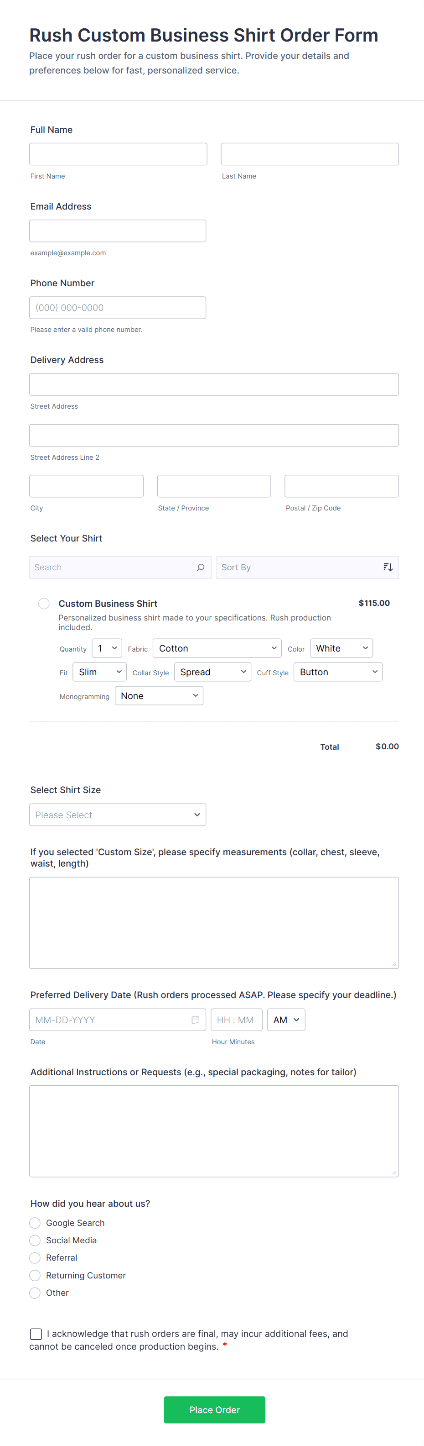
Task: Open the Select Shirt Size dropdown
Action: click(118, 815)
